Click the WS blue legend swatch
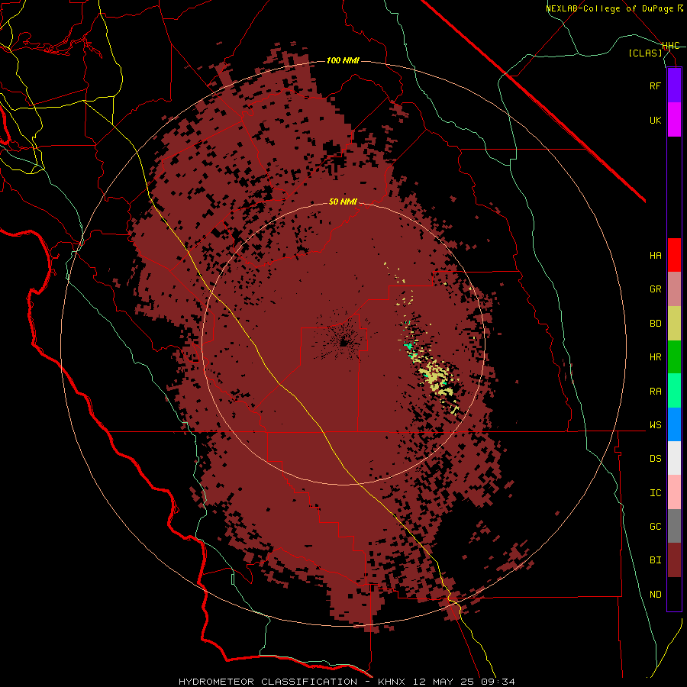The width and height of the screenshot is (687, 687). pyautogui.click(x=674, y=424)
